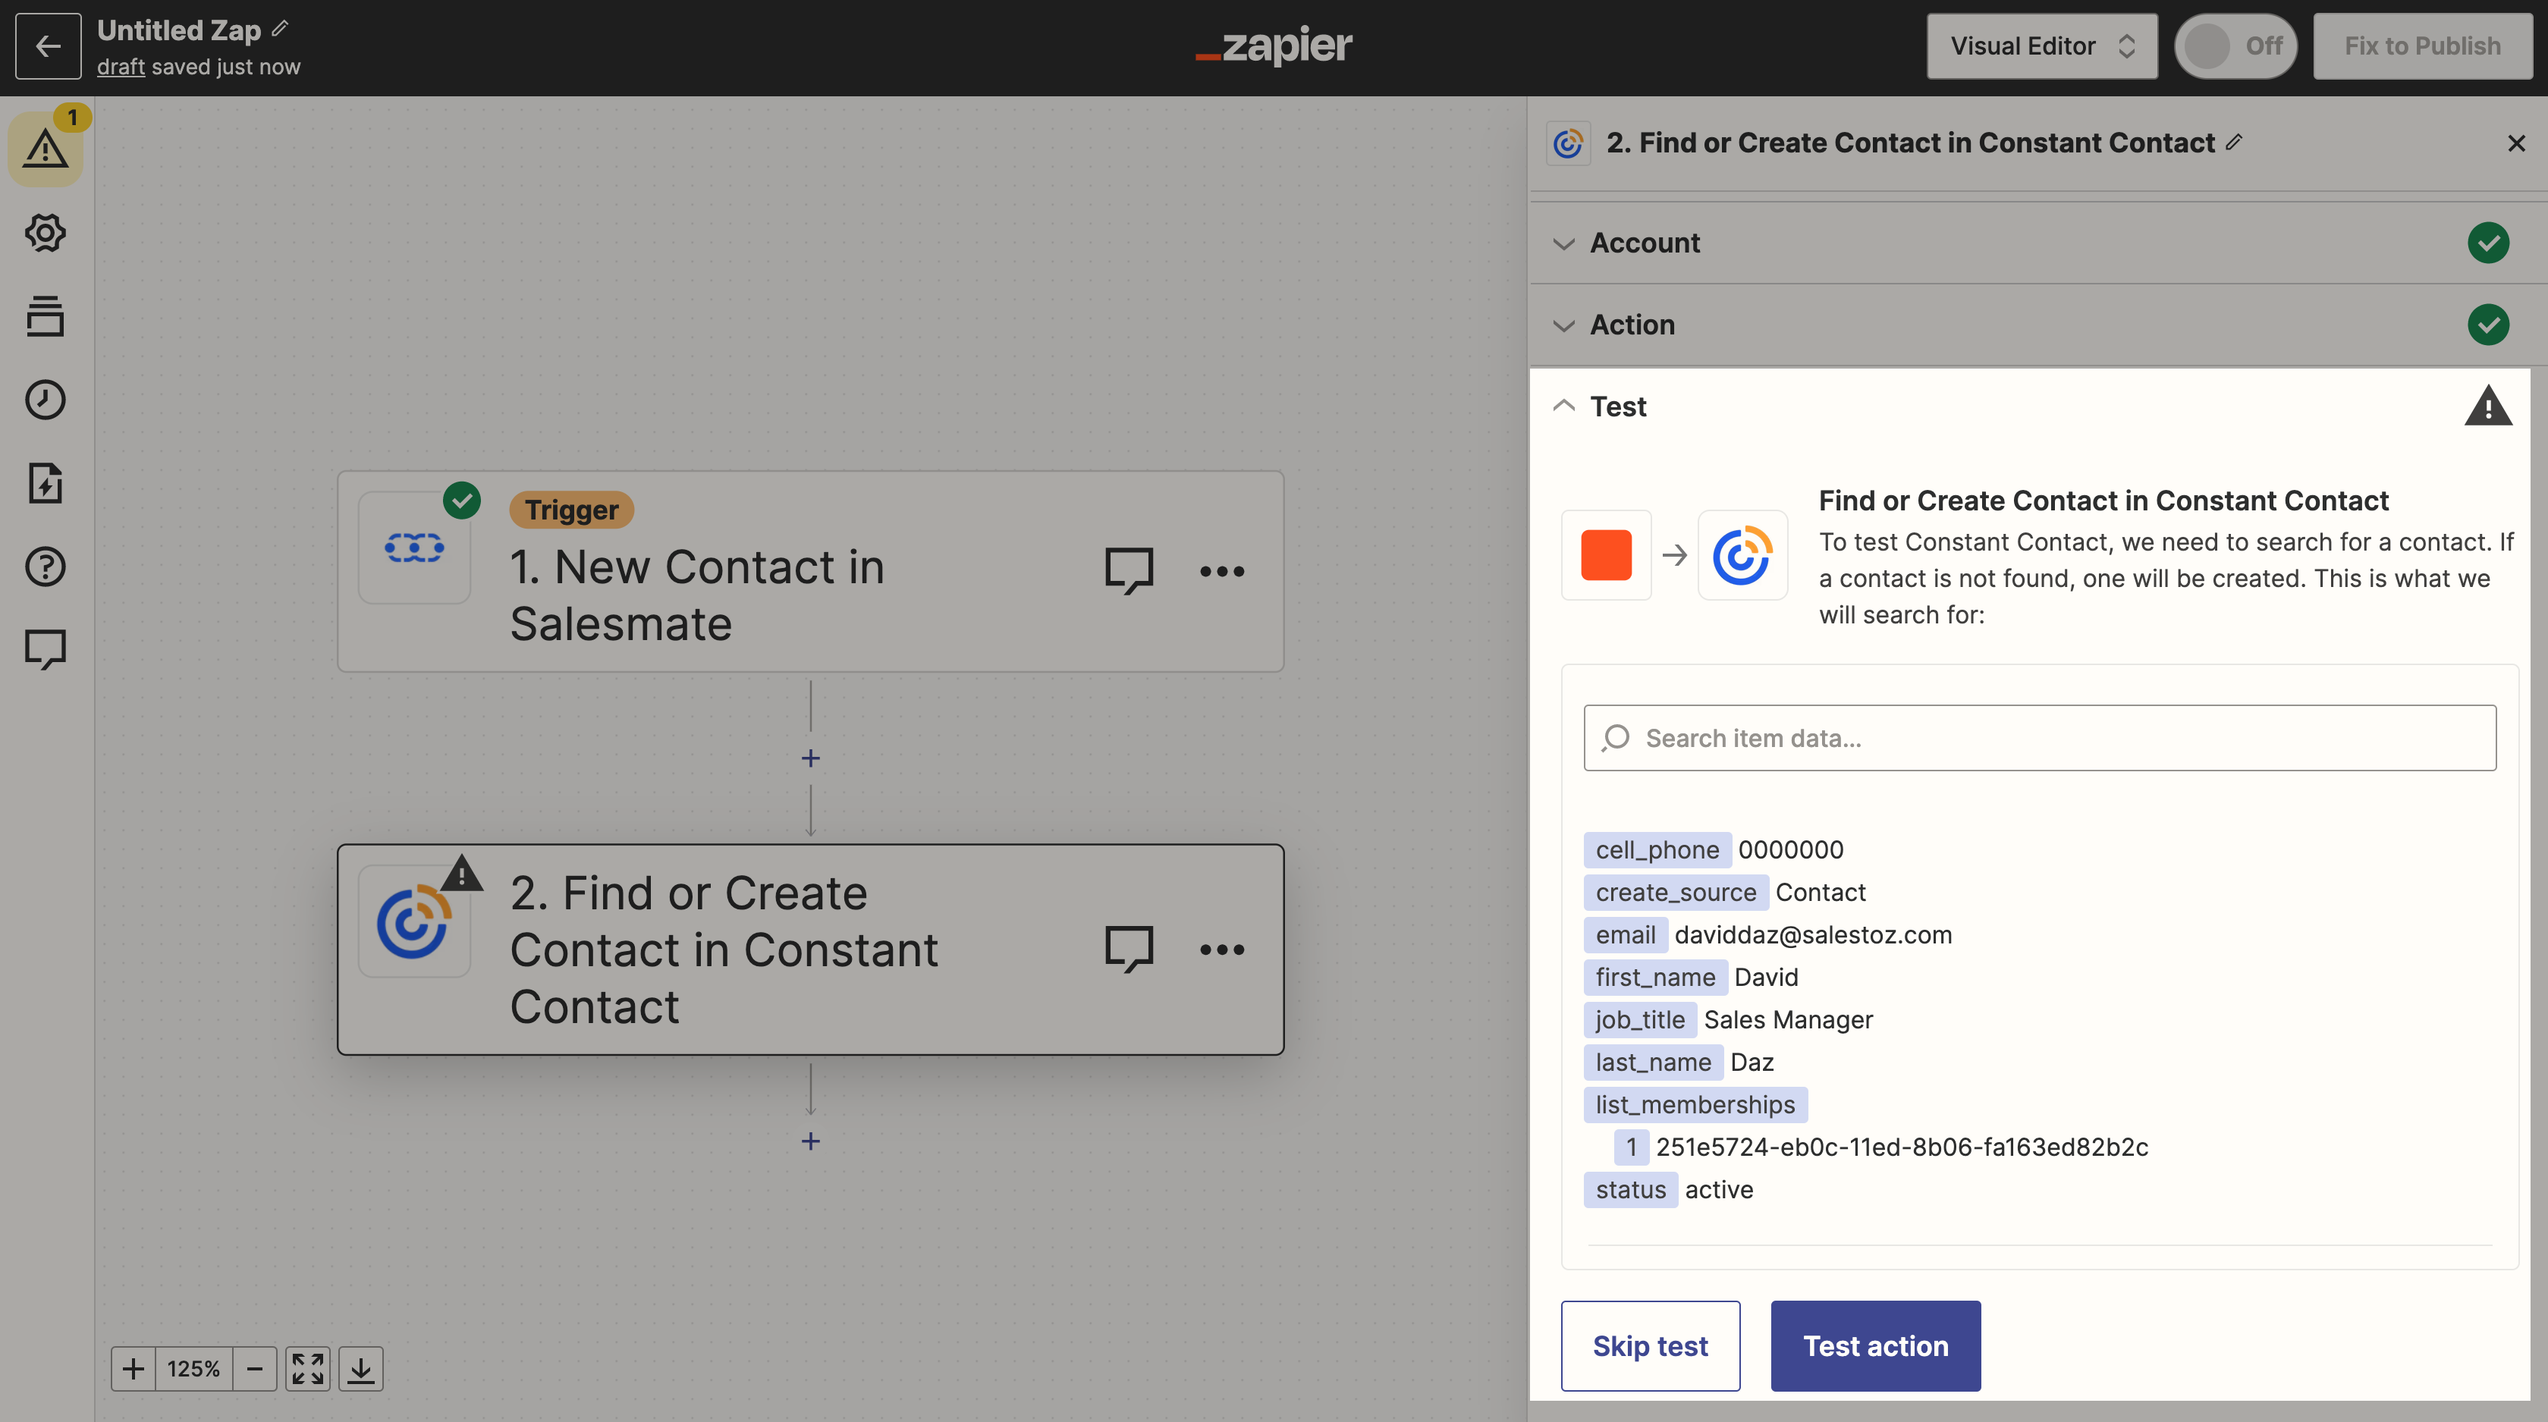Open more options for the Salesmate step
This screenshot has height=1422, width=2548.
[x=1221, y=570]
